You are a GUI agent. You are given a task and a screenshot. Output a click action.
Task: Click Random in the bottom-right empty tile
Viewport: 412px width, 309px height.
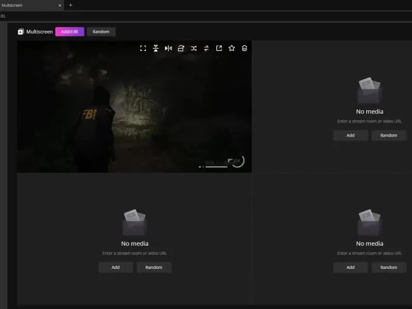pos(389,267)
